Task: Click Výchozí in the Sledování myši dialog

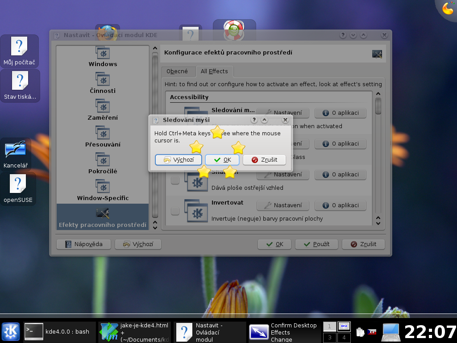Action: 179,160
